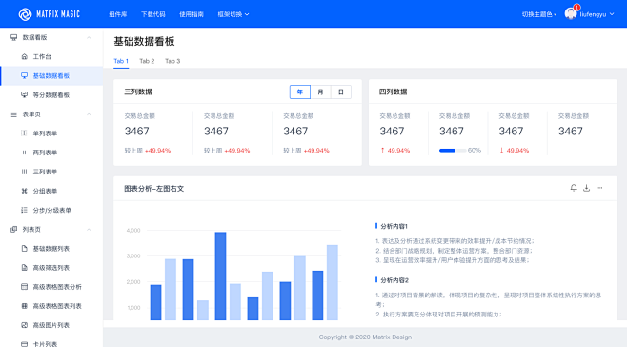Click the 工作台 home icon
627x347 pixels.
(25, 56)
